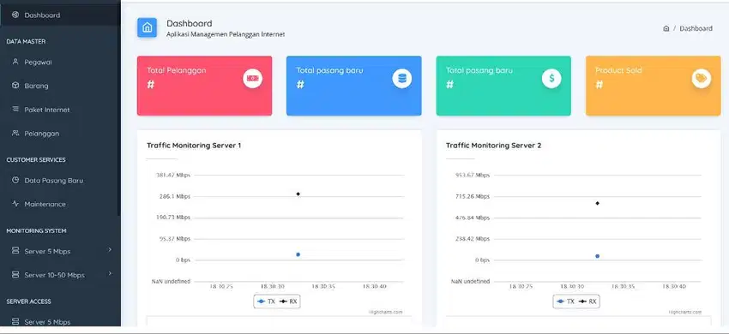Click the 476.84 Mbps axis label
The height and width of the screenshot is (334, 729).
pos(473,218)
